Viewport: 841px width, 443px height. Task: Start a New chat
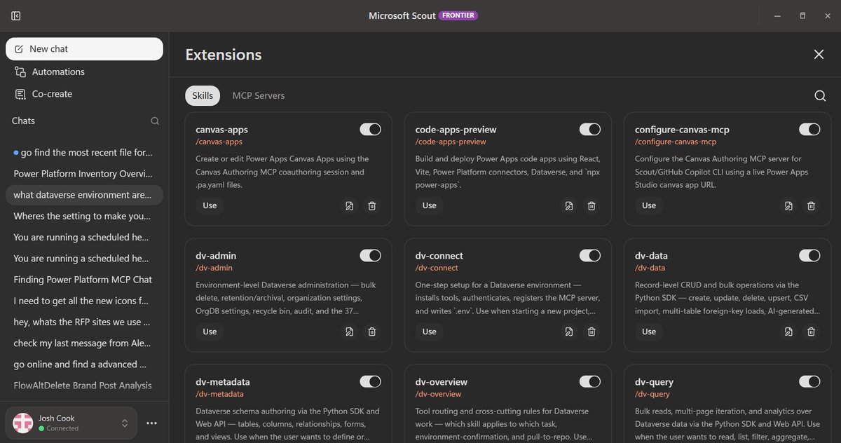pyautogui.click(x=84, y=49)
